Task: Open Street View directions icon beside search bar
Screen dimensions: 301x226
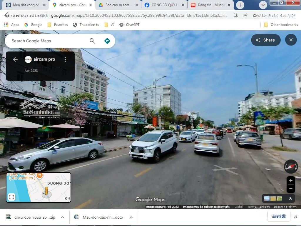Action: click(107, 41)
